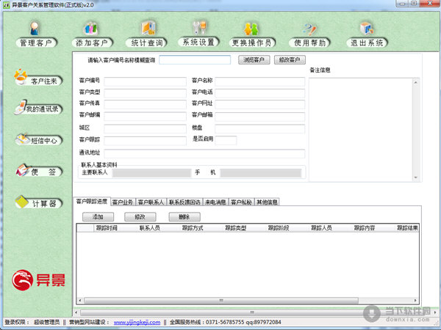This screenshot has width=441, height=330.
Task: Open 统计查询 statistics query icon
Action: (x=146, y=33)
